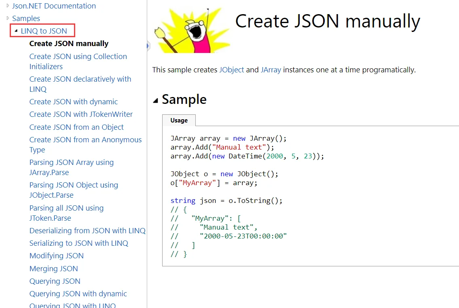Expand the Samples tree arrow

[x=8, y=18]
